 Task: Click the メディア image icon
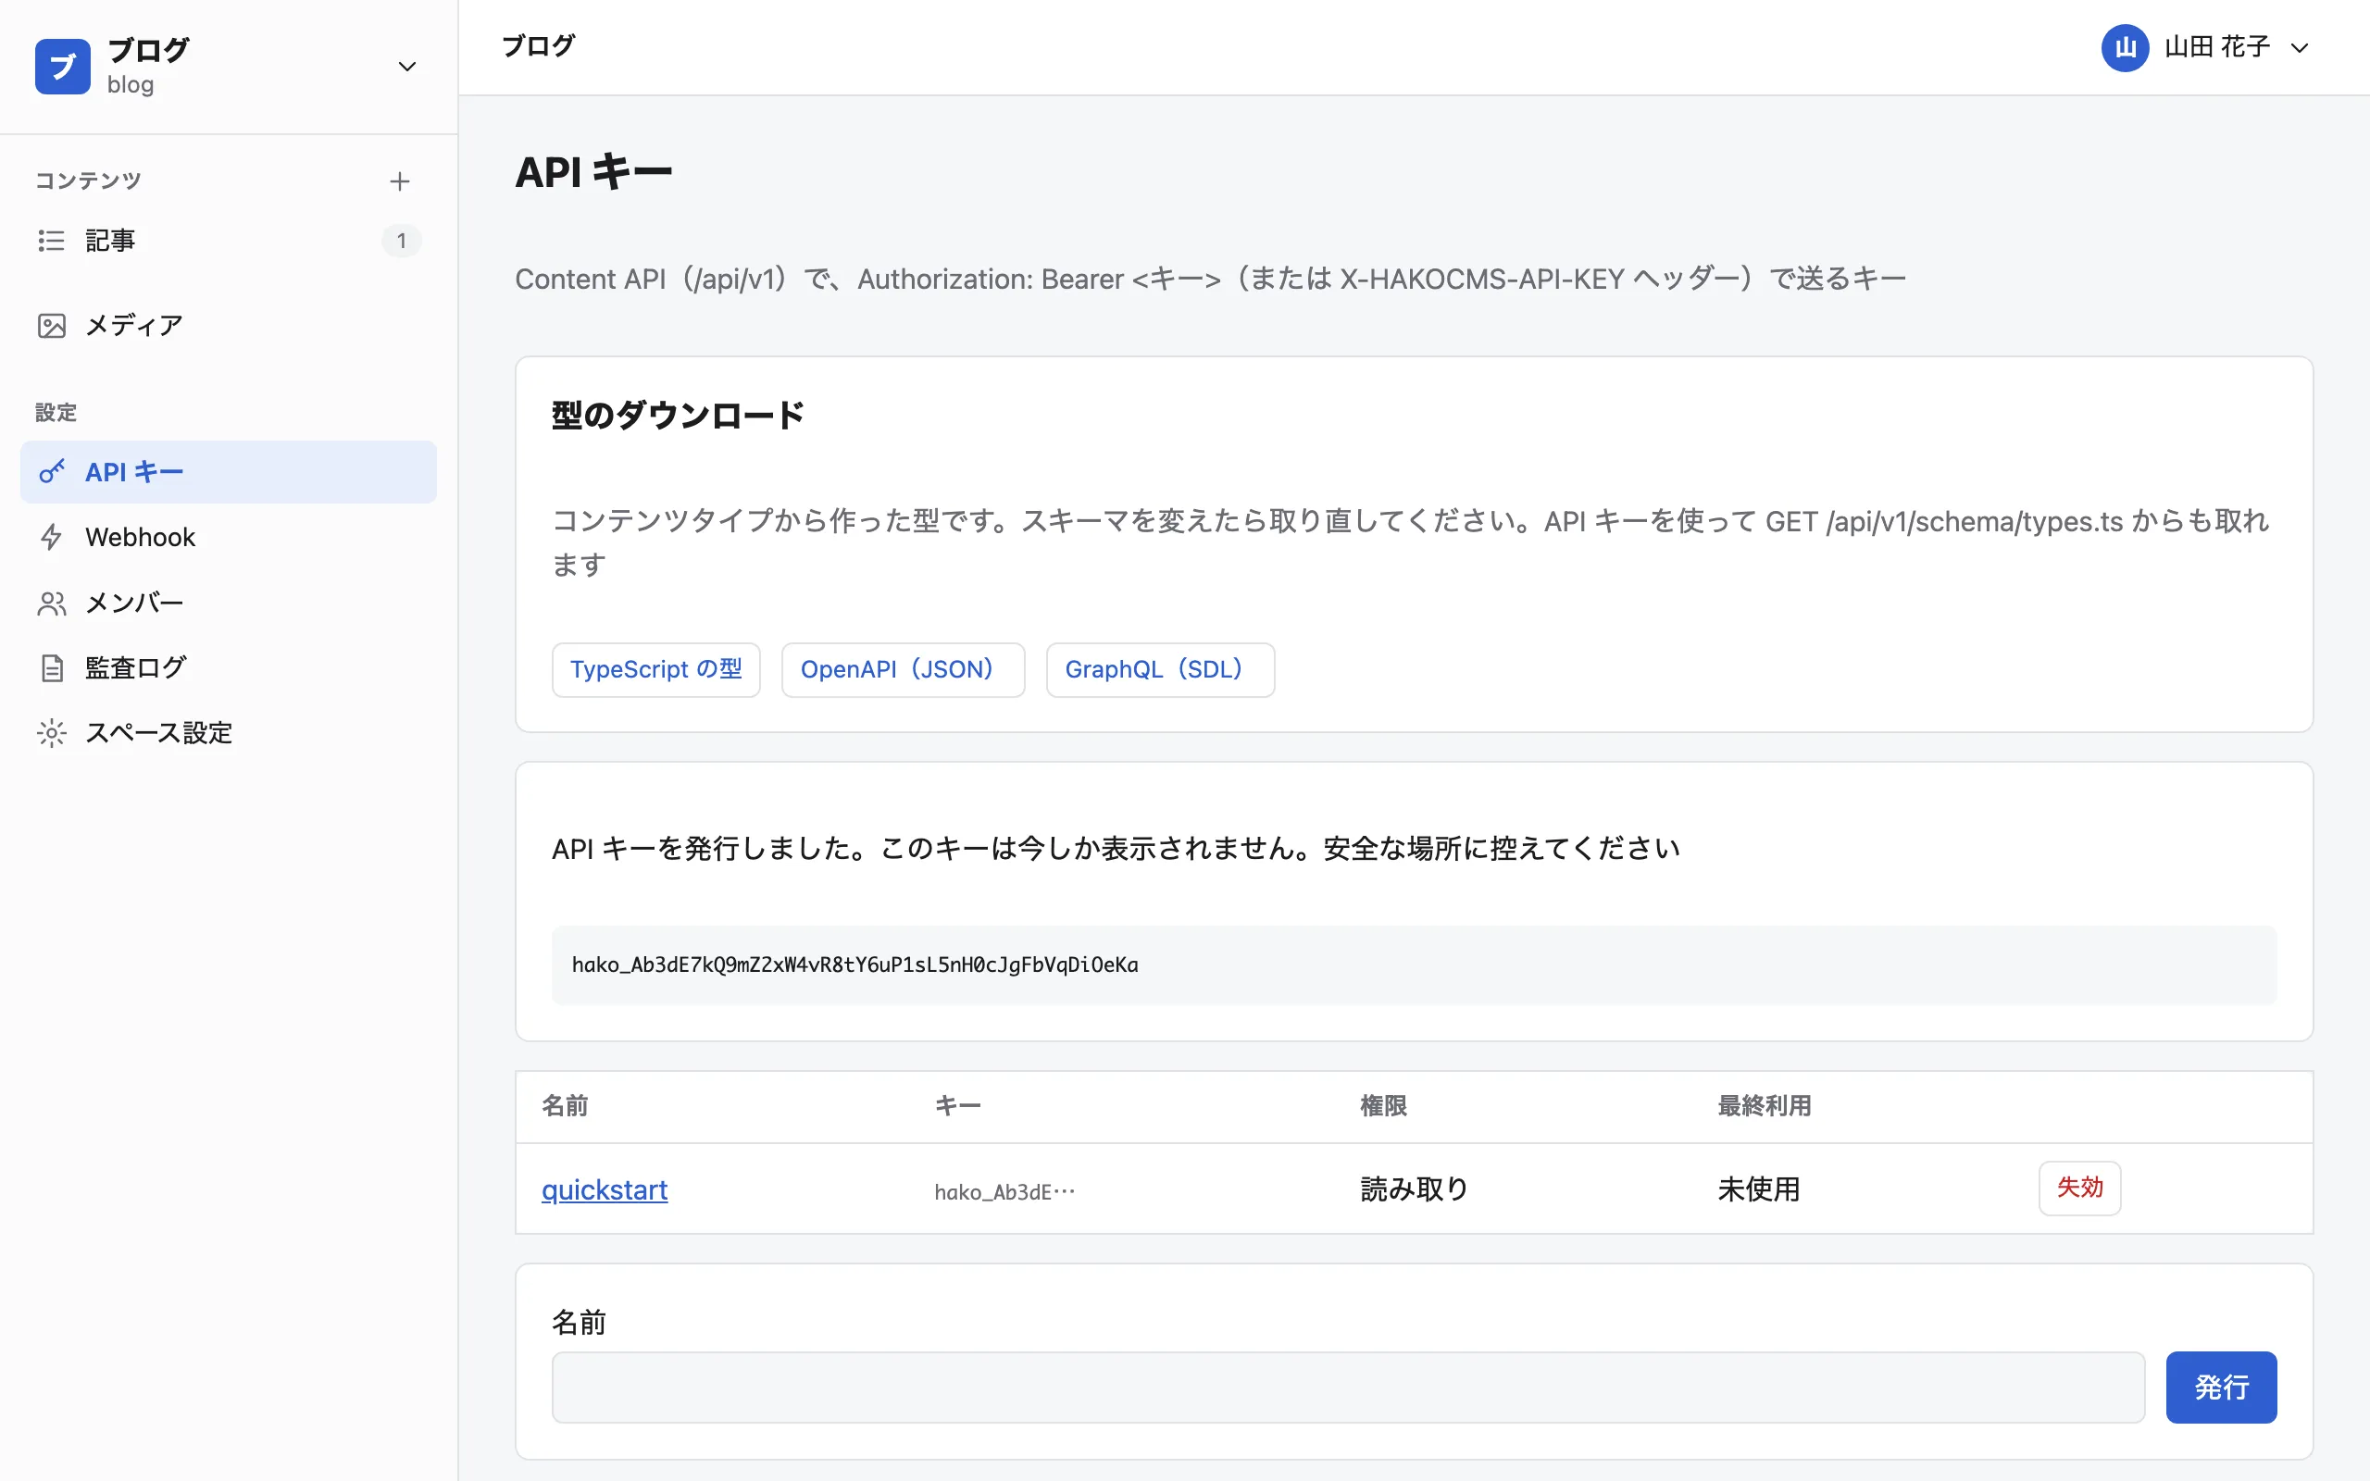tap(51, 325)
